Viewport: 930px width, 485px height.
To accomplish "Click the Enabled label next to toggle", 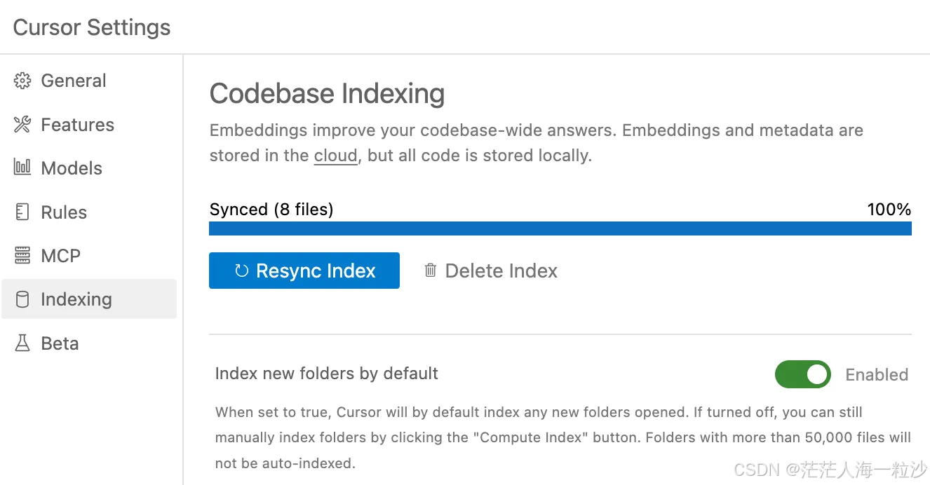I will 877,375.
